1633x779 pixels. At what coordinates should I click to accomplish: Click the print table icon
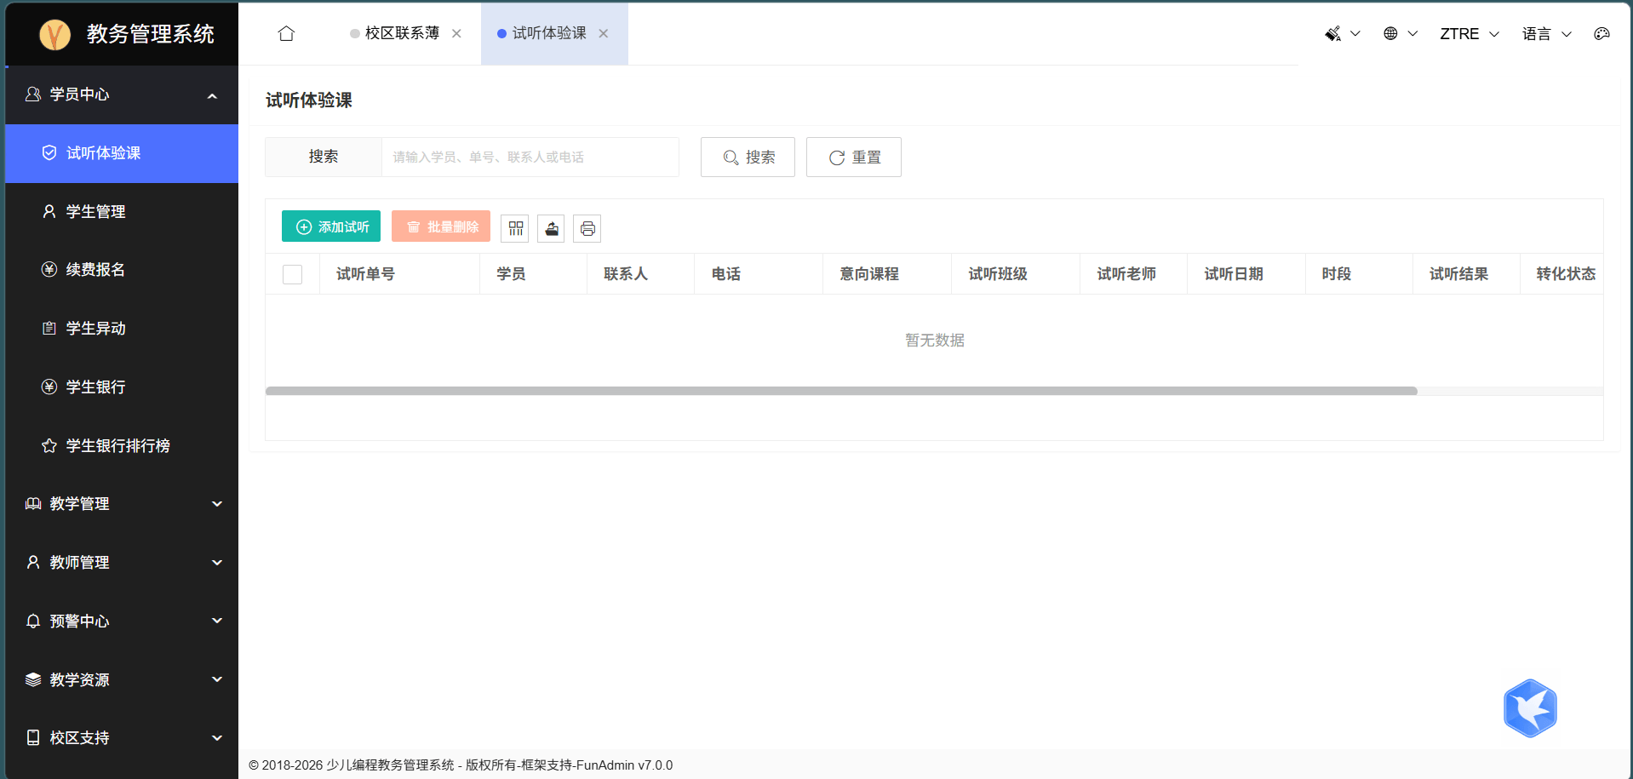[x=587, y=228]
